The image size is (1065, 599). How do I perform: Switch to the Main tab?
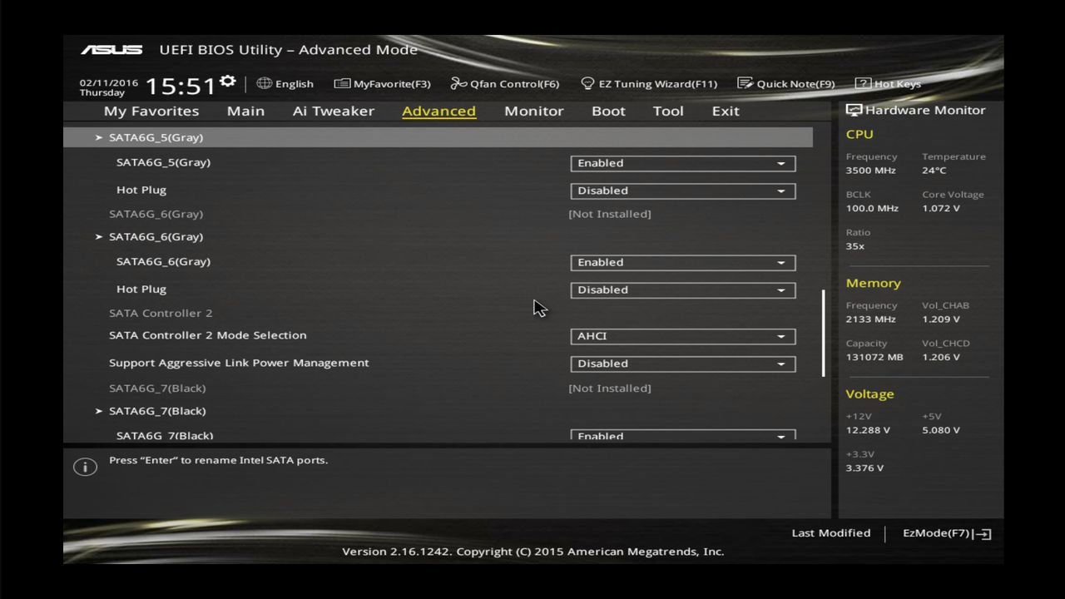point(245,111)
